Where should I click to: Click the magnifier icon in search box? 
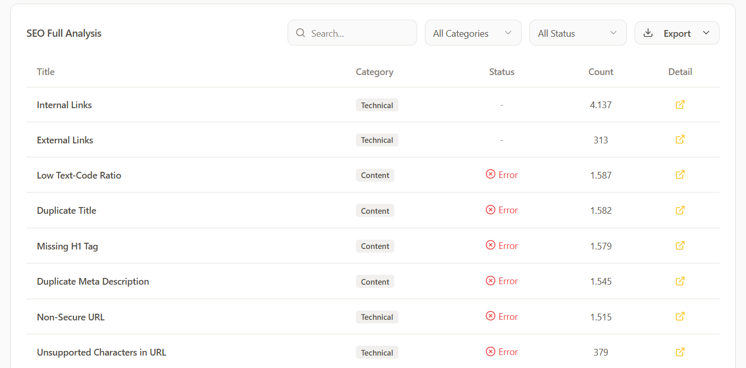[300, 33]
